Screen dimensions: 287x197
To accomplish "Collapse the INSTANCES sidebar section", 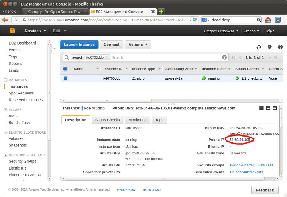I will [6, 80].
